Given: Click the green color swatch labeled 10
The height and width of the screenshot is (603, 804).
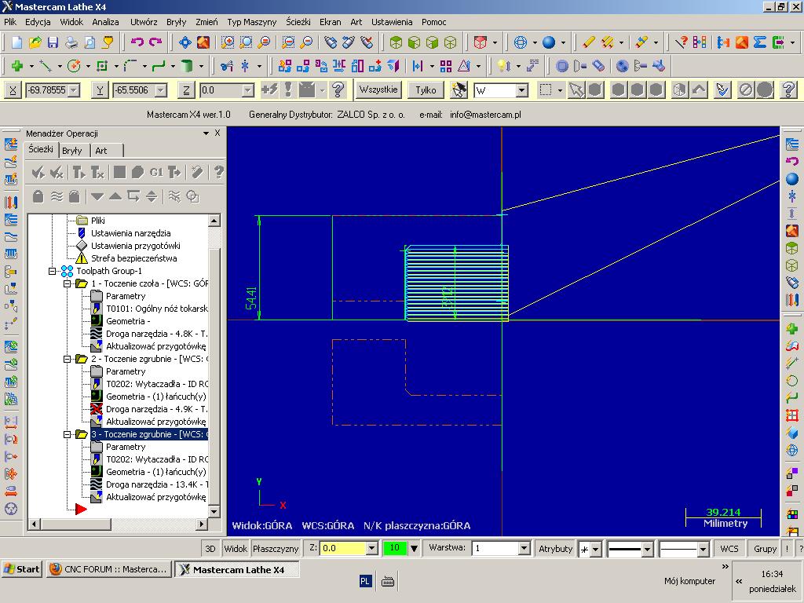Looking at the screenshot, I should 394,548.
